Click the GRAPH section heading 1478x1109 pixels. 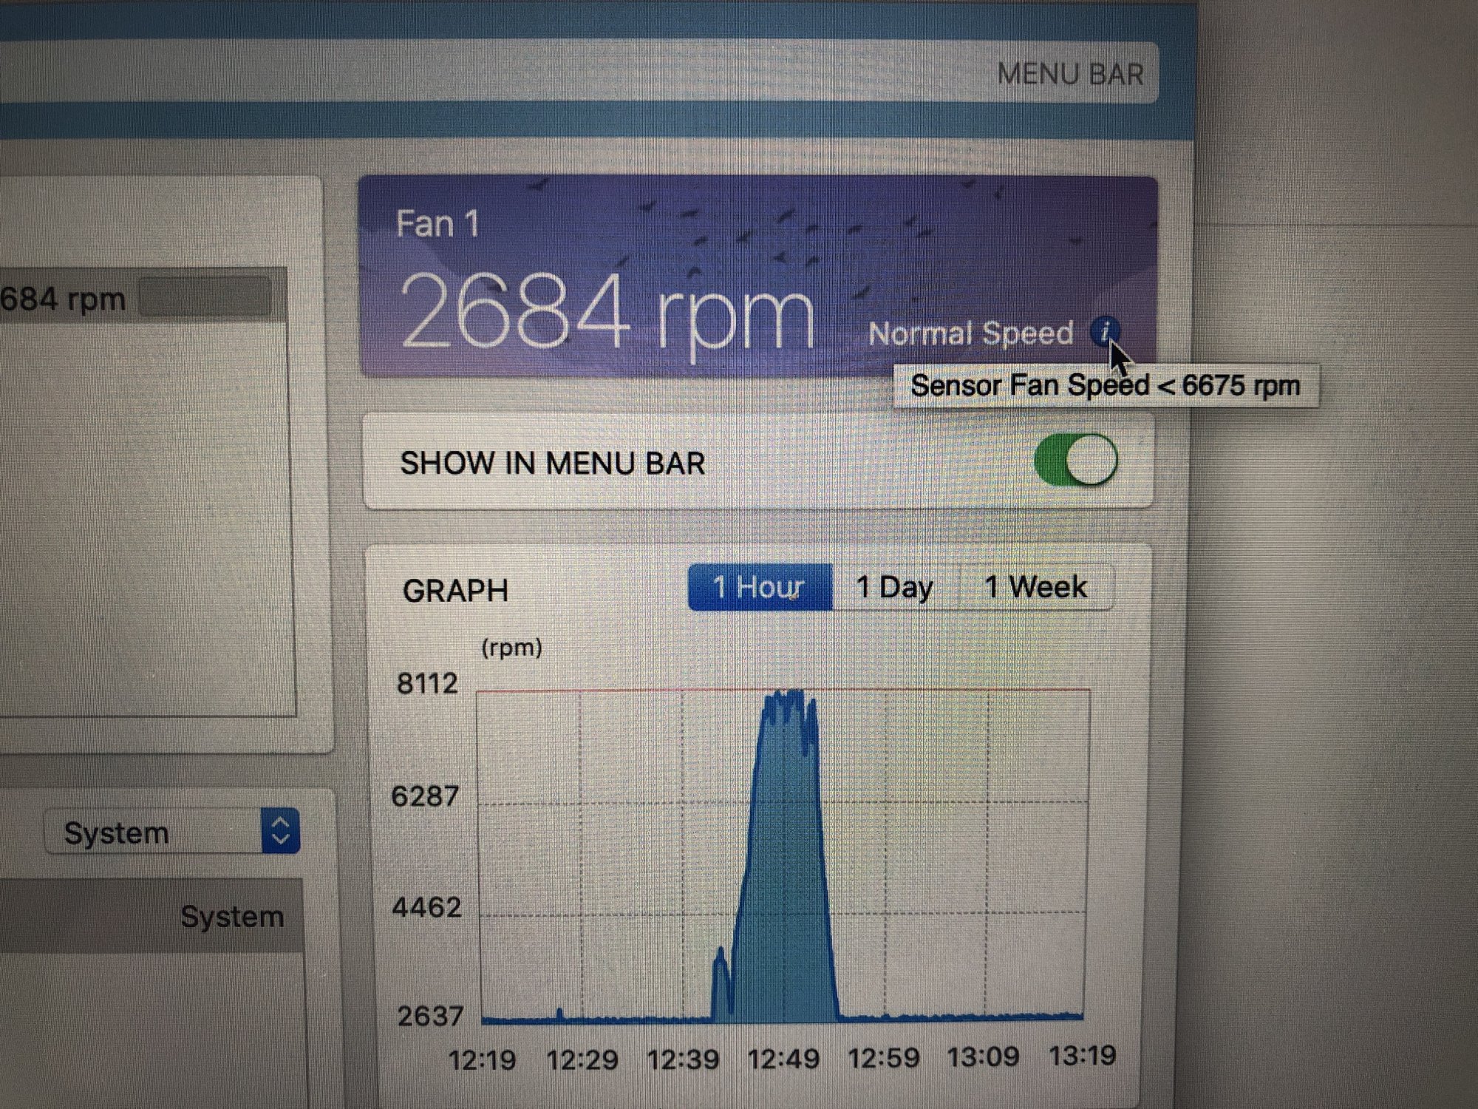point(455,591)
